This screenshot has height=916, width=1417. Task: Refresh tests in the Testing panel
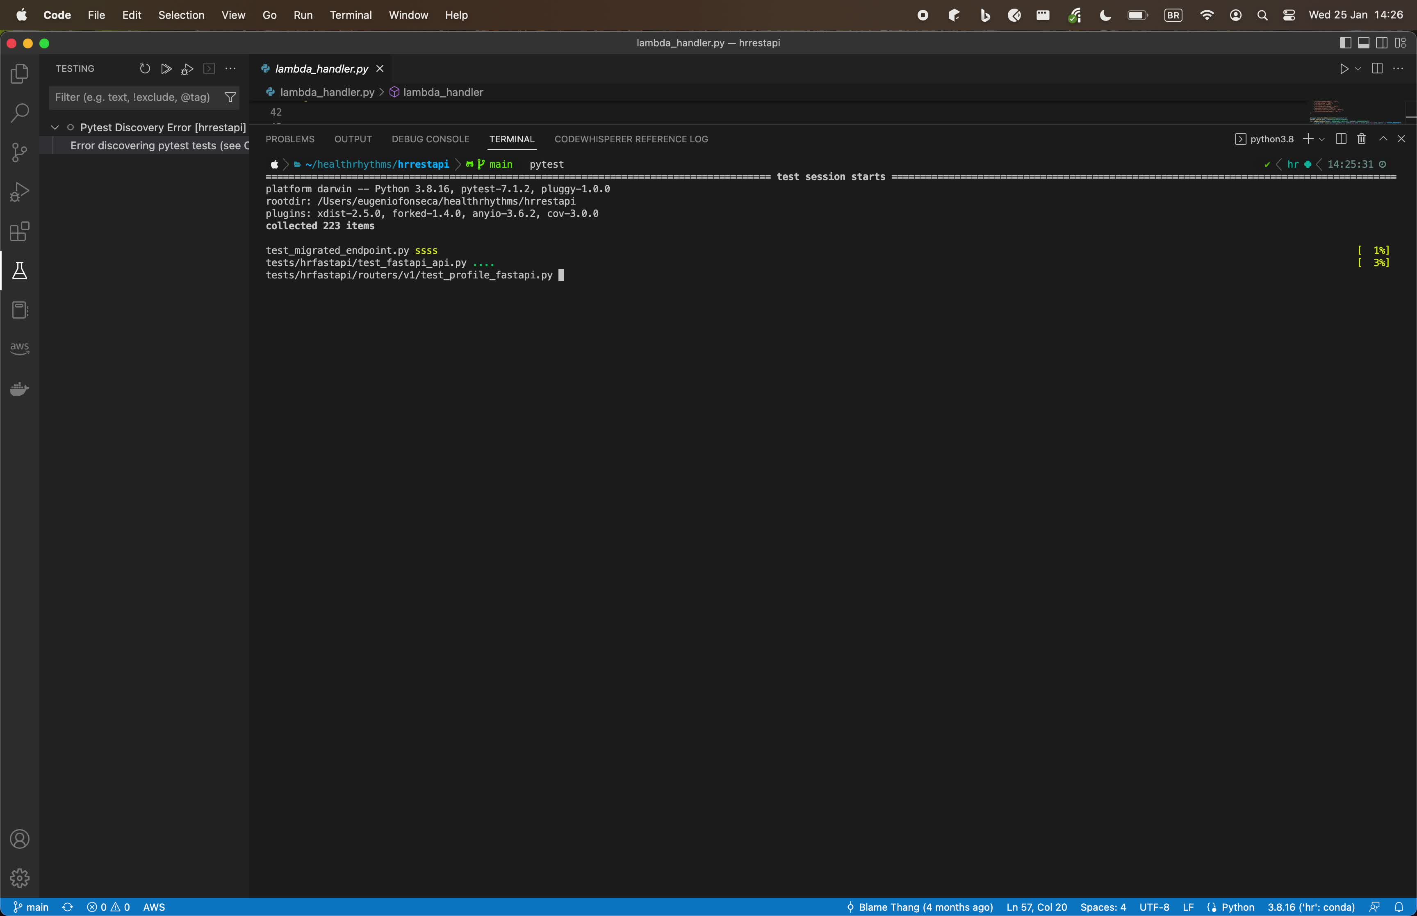144,68
